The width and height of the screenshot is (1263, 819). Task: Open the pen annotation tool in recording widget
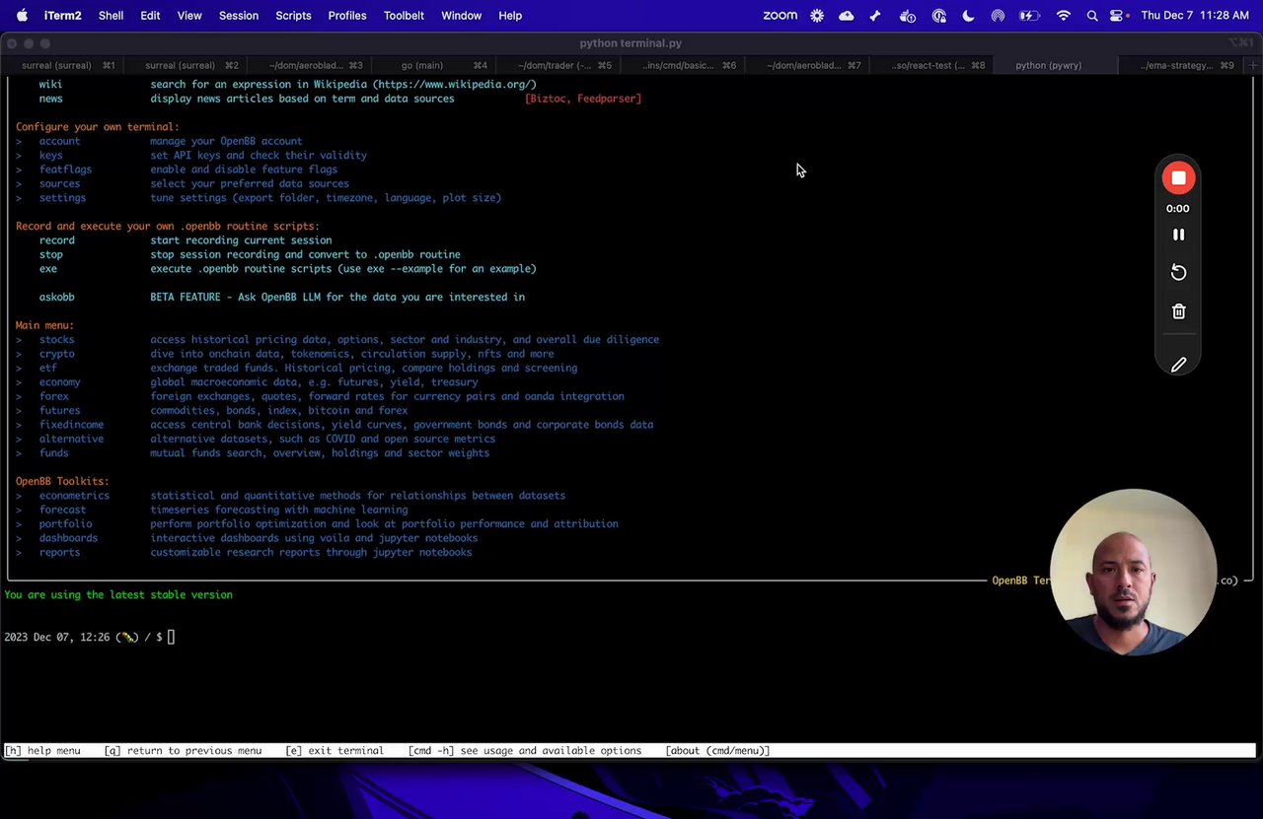tap(1178, 365)
